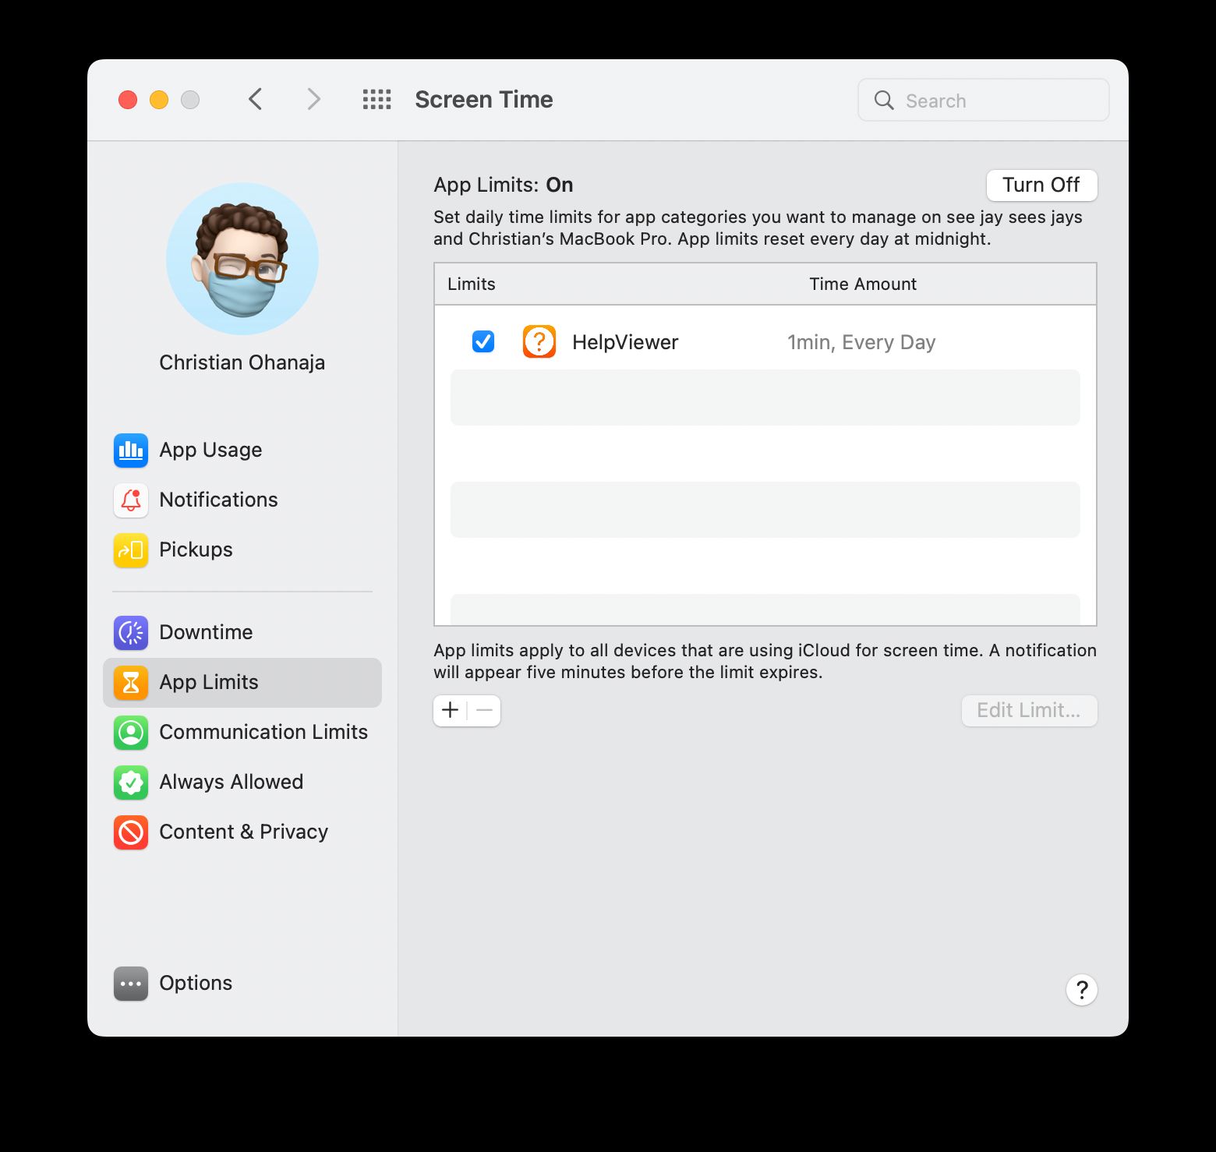The width and height of the screenshot is (1216, 1152).
Task: Click the Edit Limit button
Action: tap(1029, 710)
